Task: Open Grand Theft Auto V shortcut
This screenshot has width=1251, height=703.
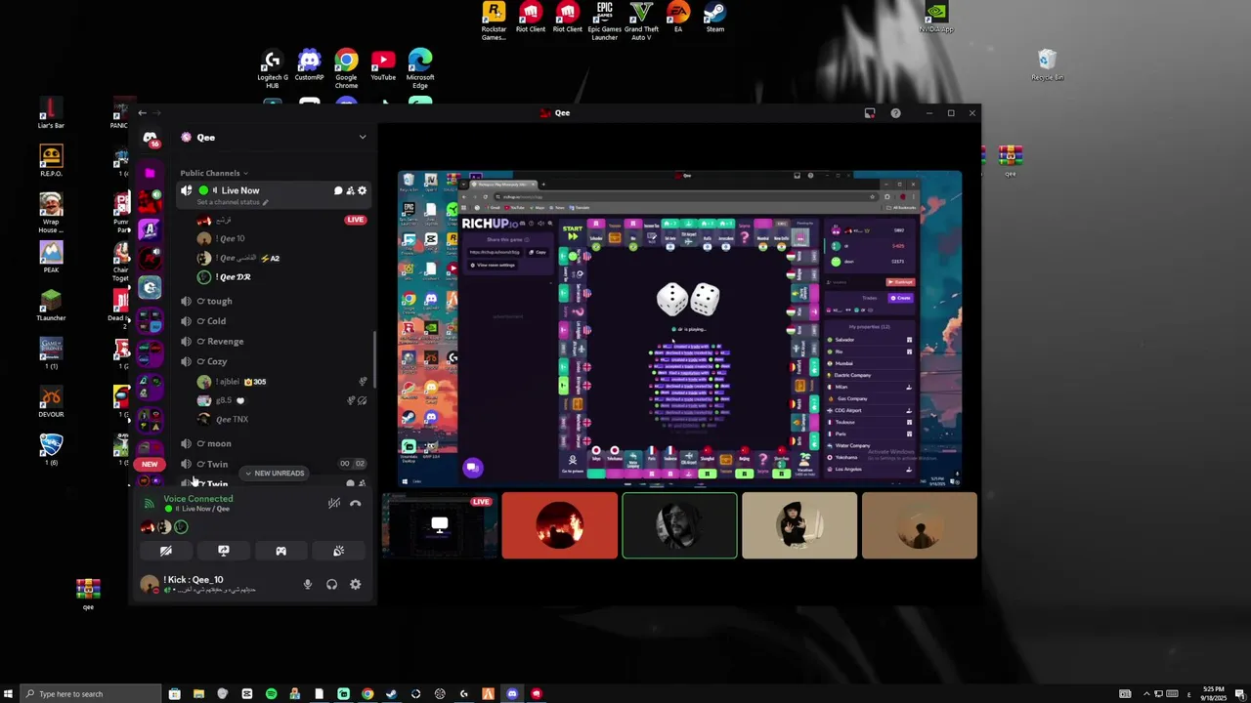Action: point(641,21)
